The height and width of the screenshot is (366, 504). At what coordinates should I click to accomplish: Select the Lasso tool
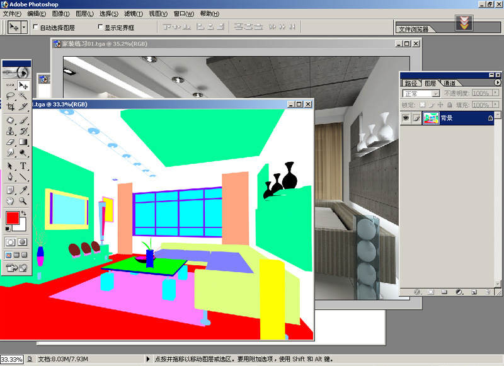click(x=10, y=96)
